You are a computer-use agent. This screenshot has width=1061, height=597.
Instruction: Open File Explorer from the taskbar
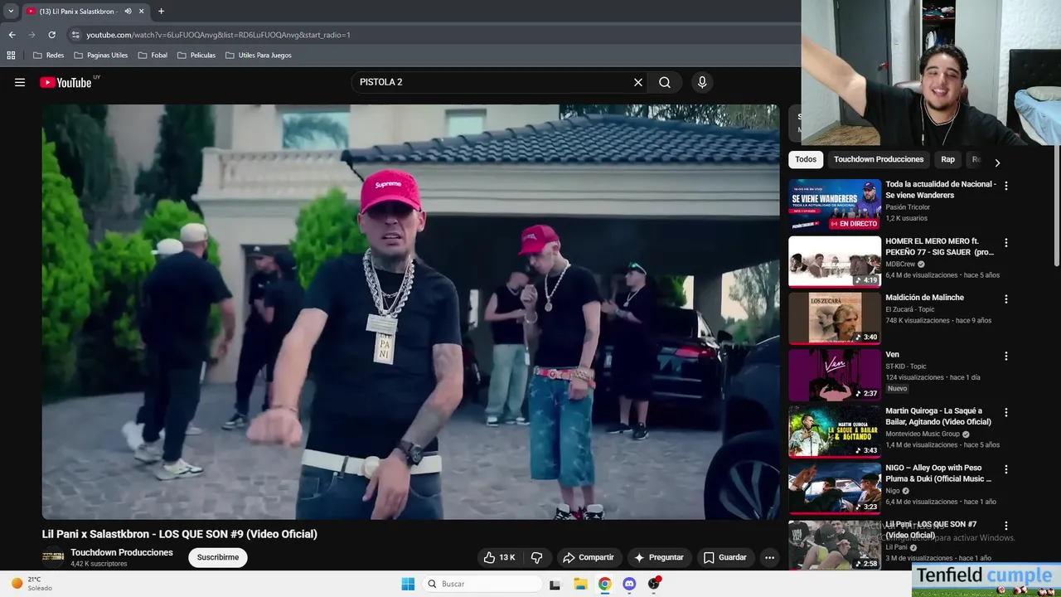(x=580, y=584)
